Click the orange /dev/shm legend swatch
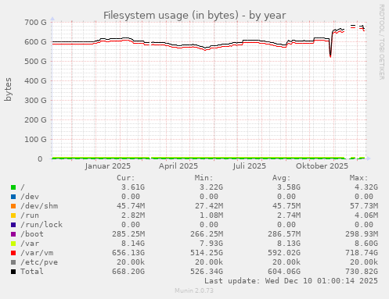 [x=13, y=206]
